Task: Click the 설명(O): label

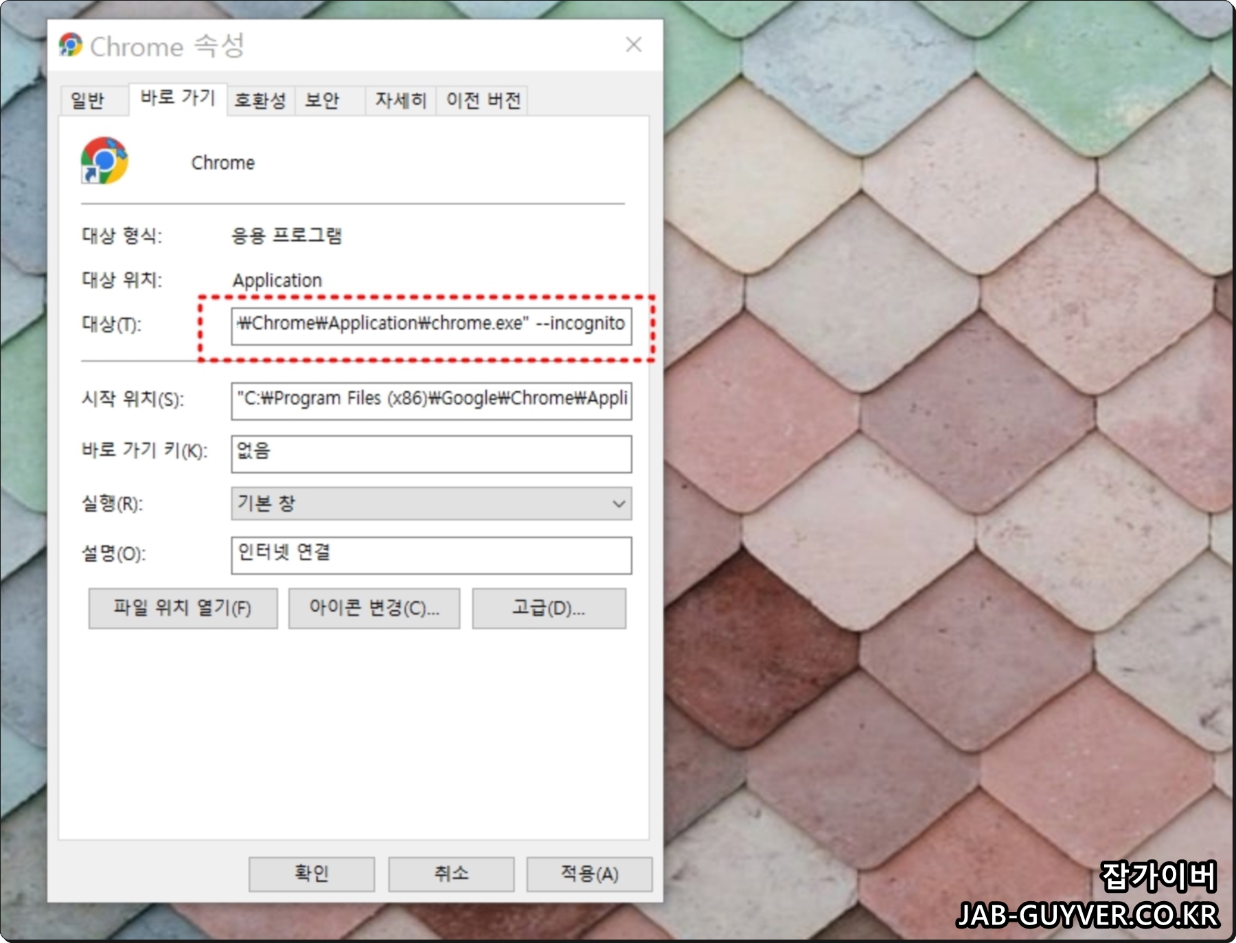Action: click(113, 553)
